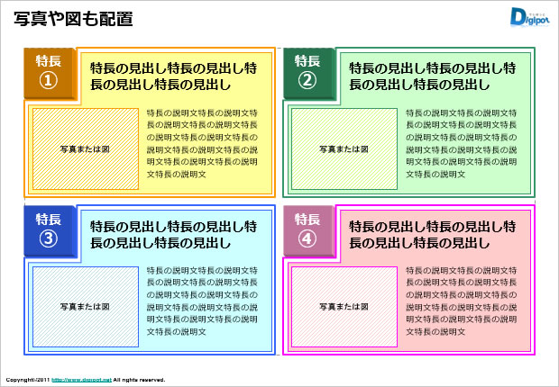Click the photo placeholder in the pink panel

click(x=344, y=307)
